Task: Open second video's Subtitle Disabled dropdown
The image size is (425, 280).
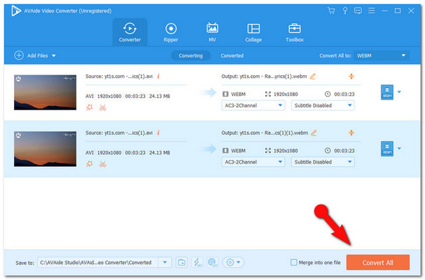Action: tap(323, 162)
